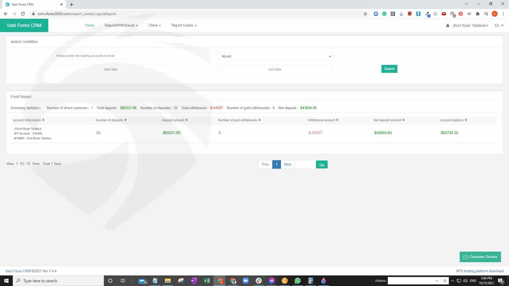This screenshot has height=286, width=509.
Task: Go to the Home menu item
Action: coord(89,25)
